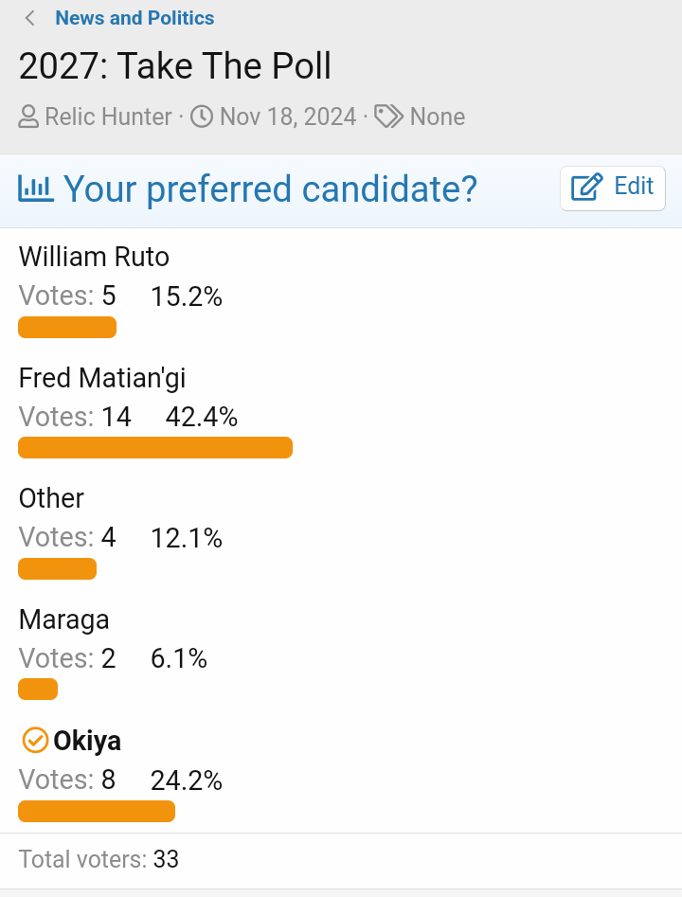Open Relic Hunter's profile
Viewport: 682px width, 897px height.
point(108,117)
